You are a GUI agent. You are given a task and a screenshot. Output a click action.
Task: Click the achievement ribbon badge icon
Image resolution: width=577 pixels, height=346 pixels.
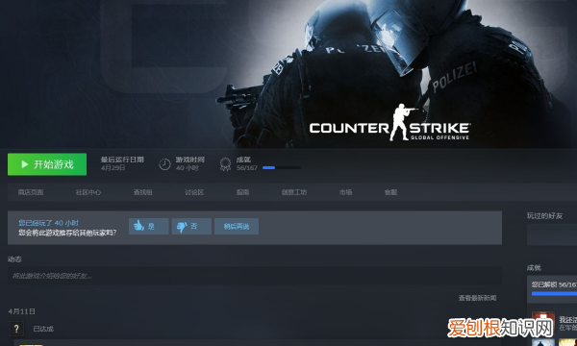[225, 164]
